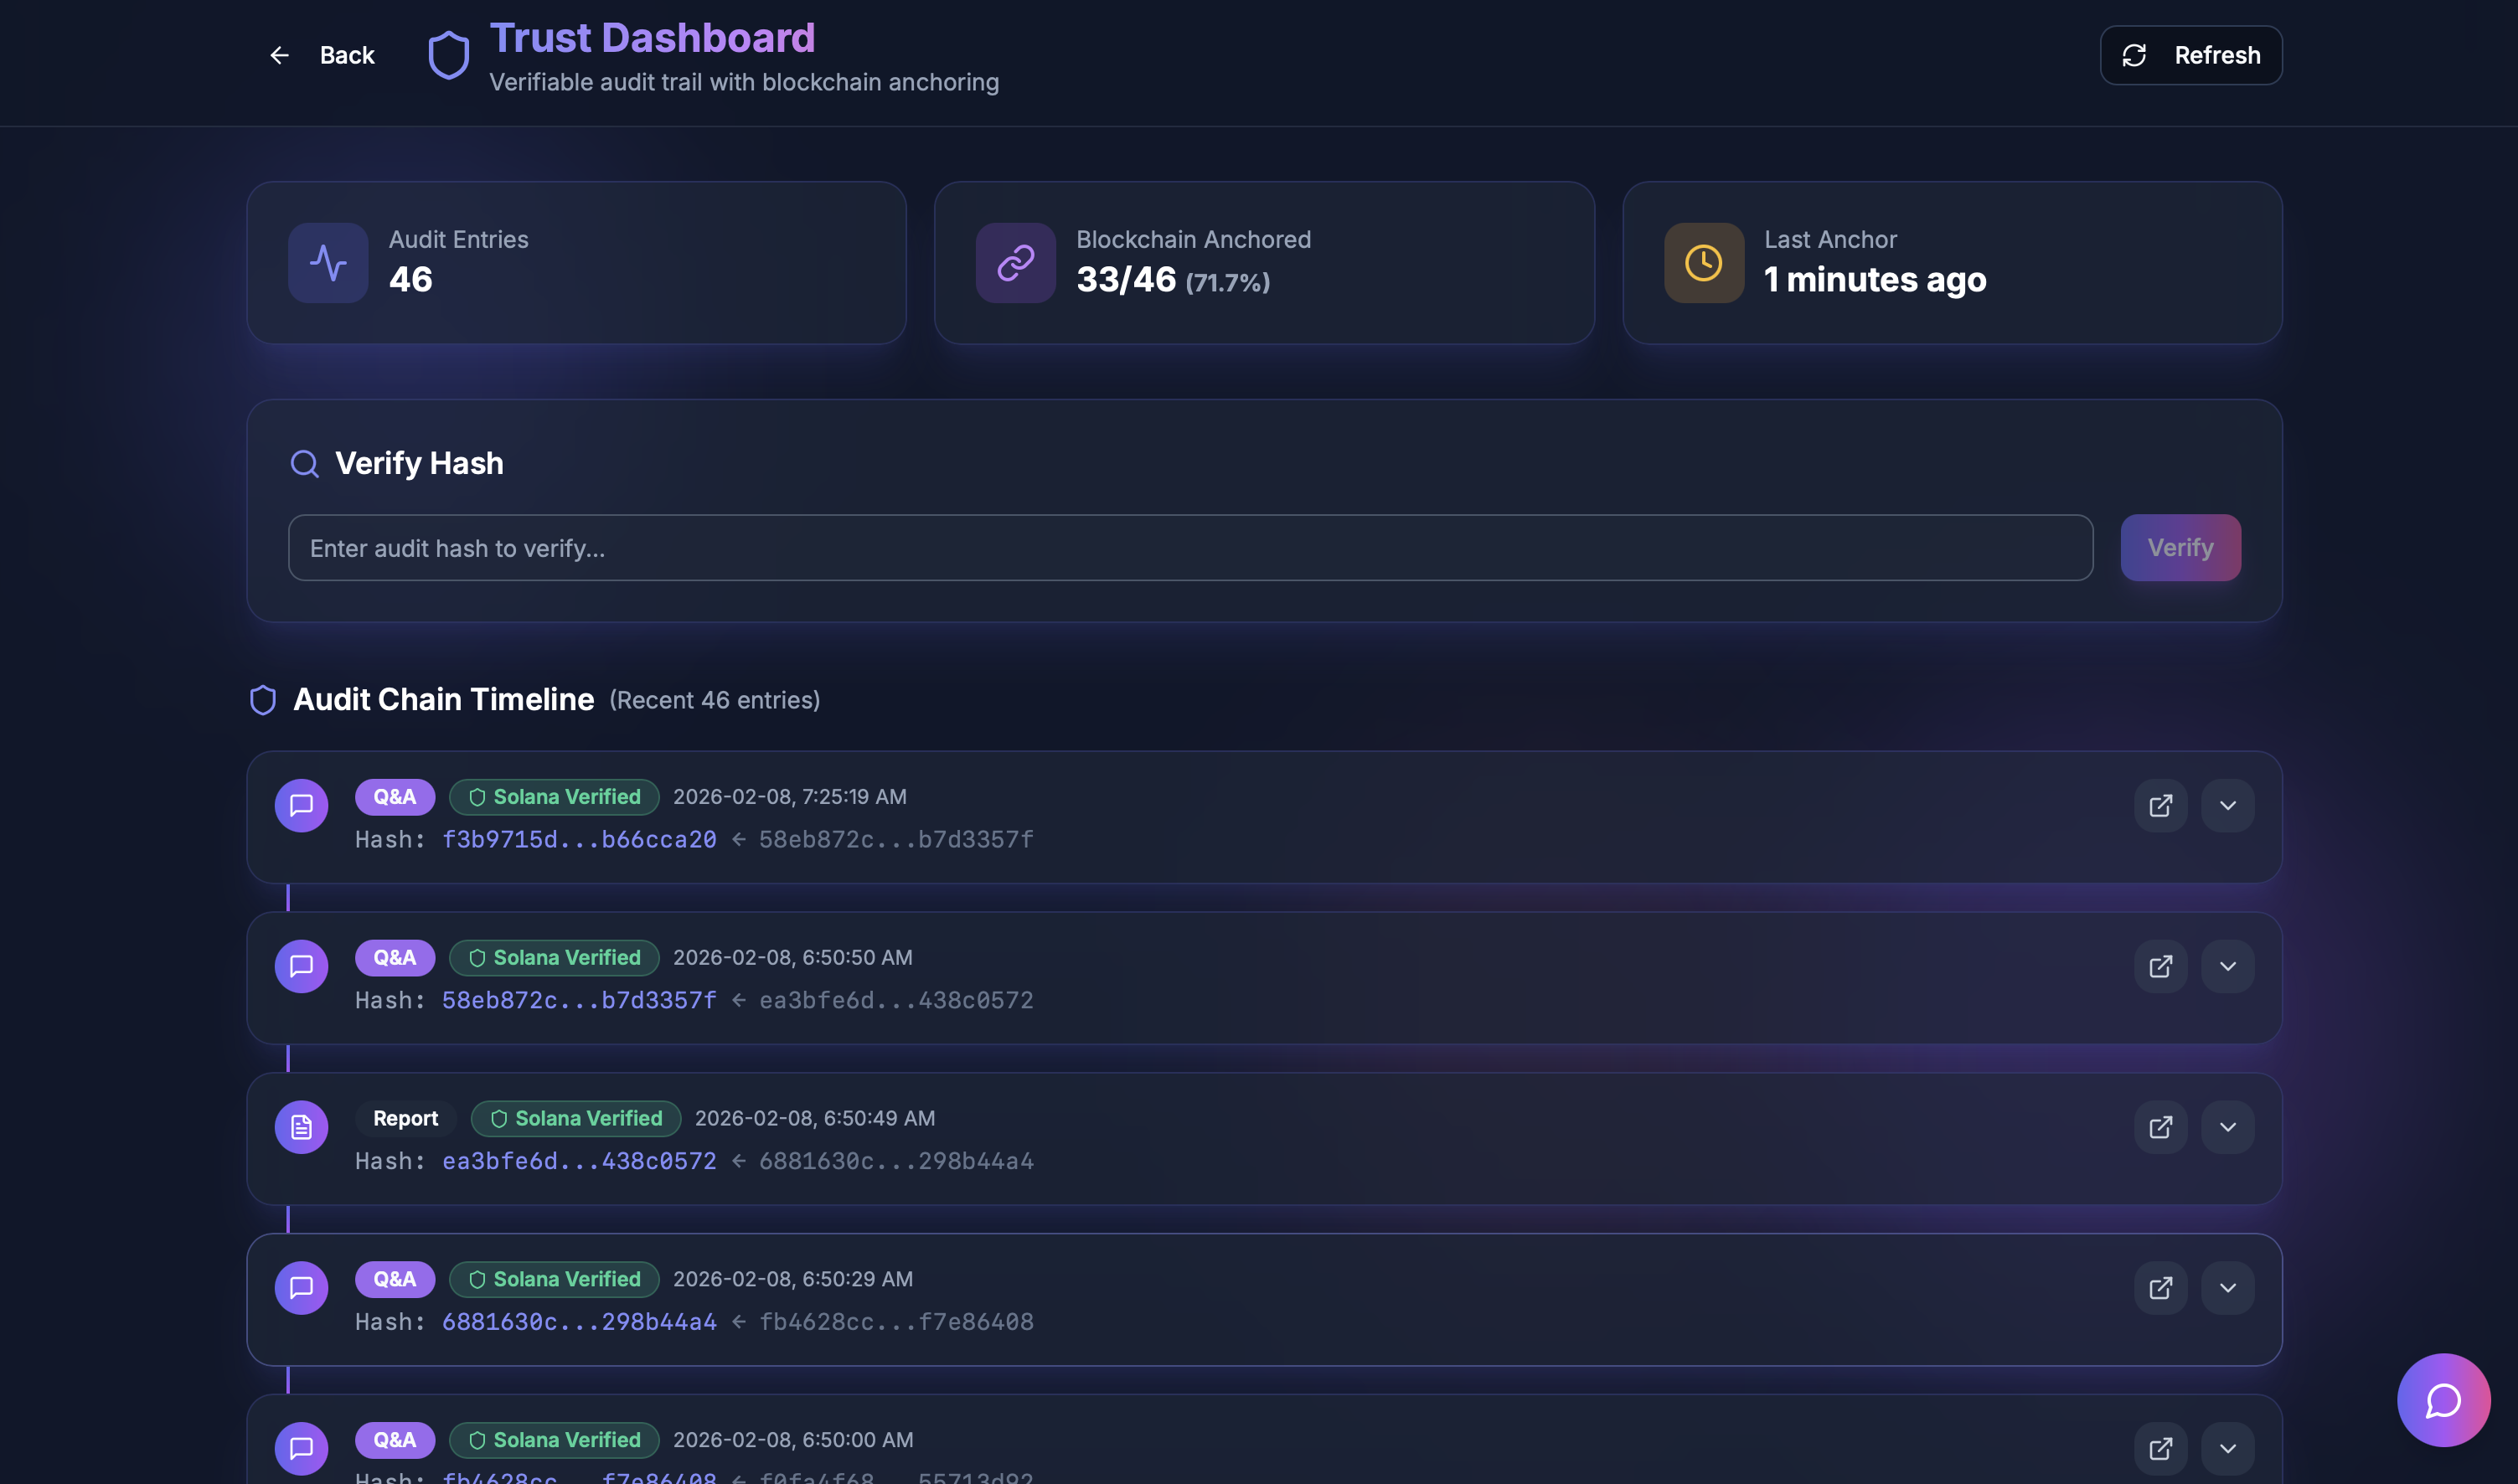Click the Last Anchor clock icon
The image size is (2518, 1484).
1703,263
